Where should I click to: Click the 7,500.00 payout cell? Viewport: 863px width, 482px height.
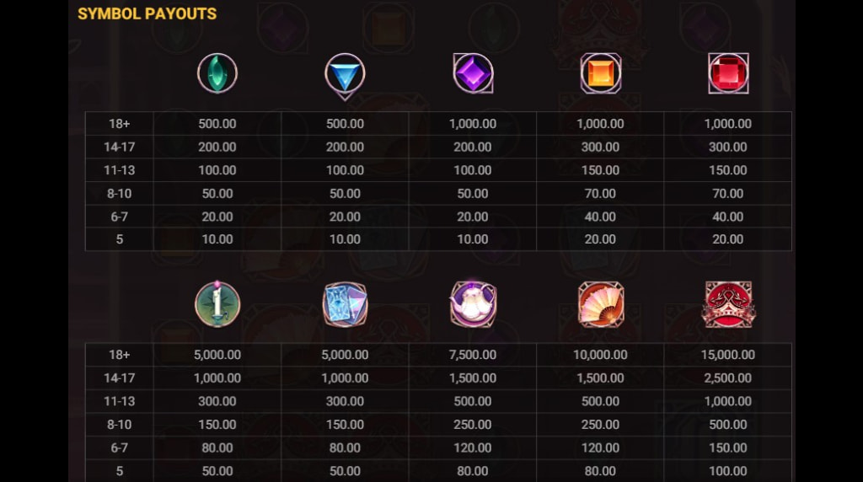pyautogui.click(x=473, y=355)
